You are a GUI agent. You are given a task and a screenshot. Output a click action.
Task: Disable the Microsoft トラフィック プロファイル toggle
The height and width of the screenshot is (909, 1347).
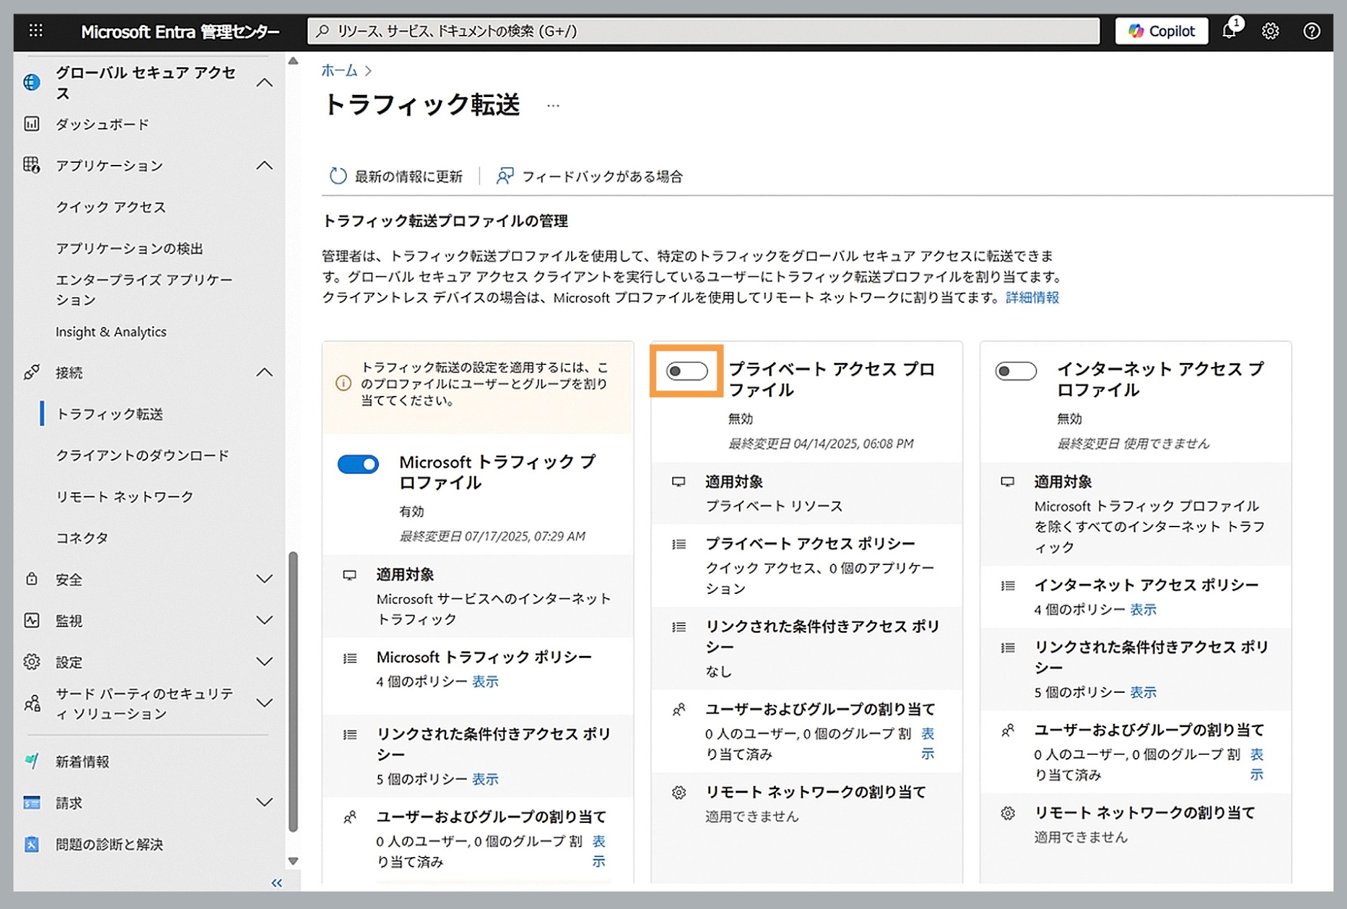pyautogui.click(x=358, y=465)
